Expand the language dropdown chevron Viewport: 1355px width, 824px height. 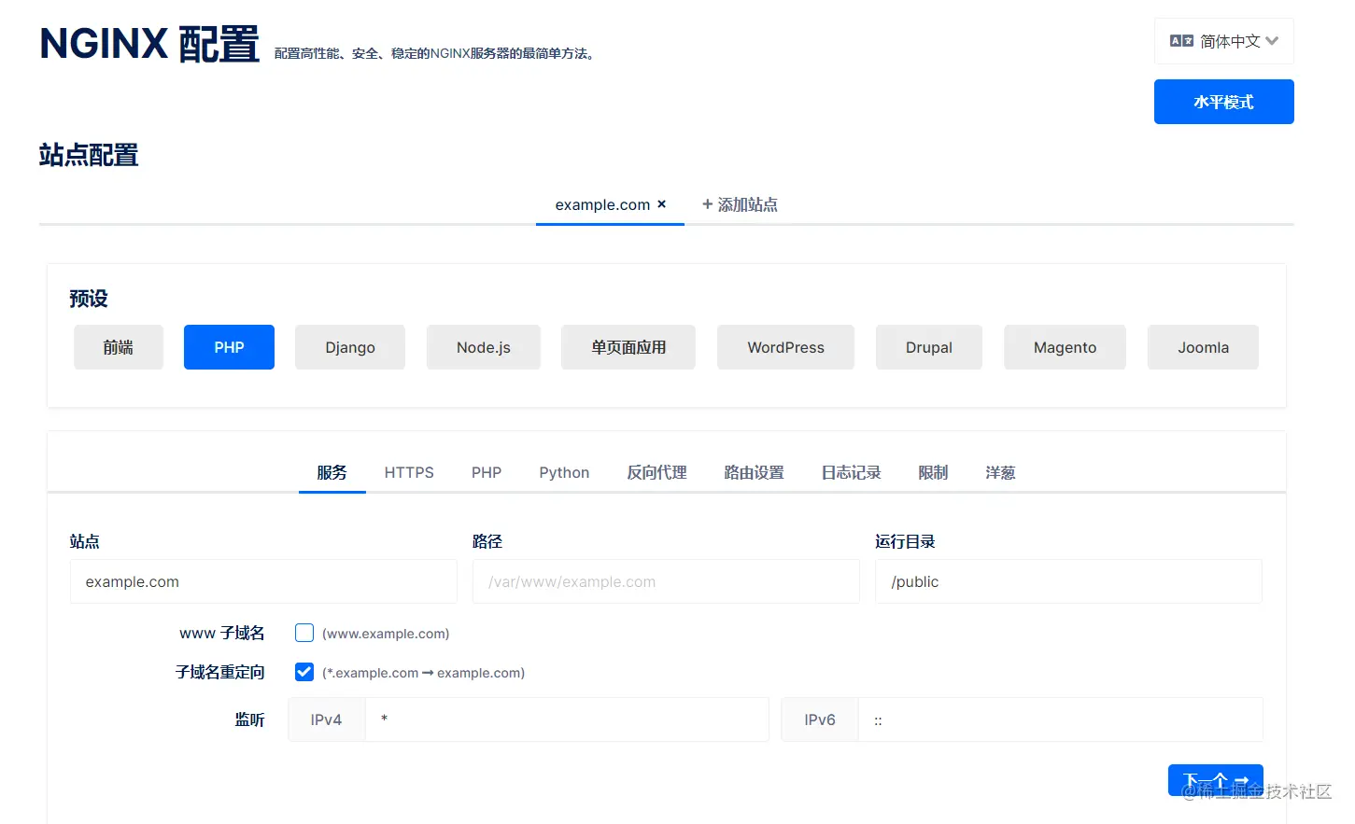[x=1272, y=41]
